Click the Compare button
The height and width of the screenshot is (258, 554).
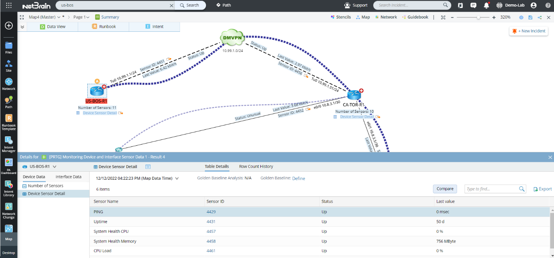click(445, 189)
